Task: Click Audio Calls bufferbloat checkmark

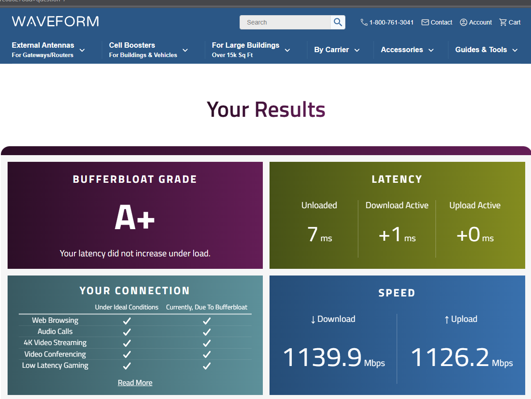Action: (207, 332)
